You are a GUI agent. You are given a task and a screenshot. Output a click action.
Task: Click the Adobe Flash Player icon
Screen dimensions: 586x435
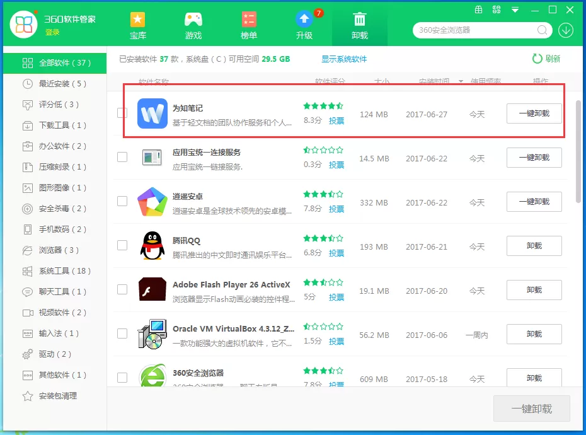click(152, 289)
